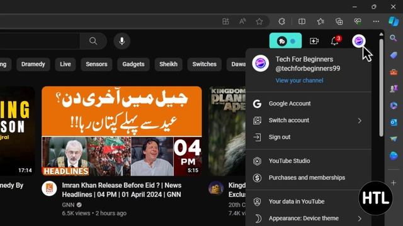
Task: Open Browser essentials heart icon
Action: 358,21
